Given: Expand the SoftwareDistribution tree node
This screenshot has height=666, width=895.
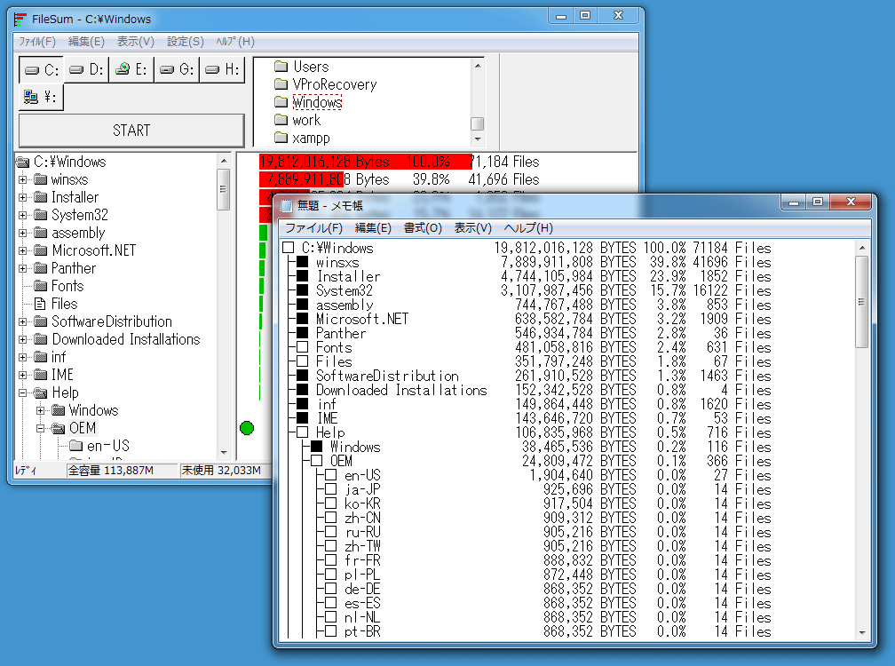Looking at the screenshot, I should click(x=23, y=321).
